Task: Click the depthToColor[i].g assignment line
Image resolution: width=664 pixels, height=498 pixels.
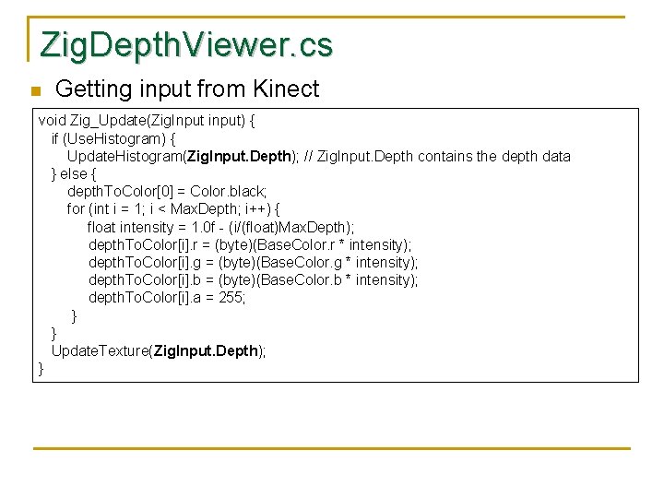Action: tap(254, 263)
